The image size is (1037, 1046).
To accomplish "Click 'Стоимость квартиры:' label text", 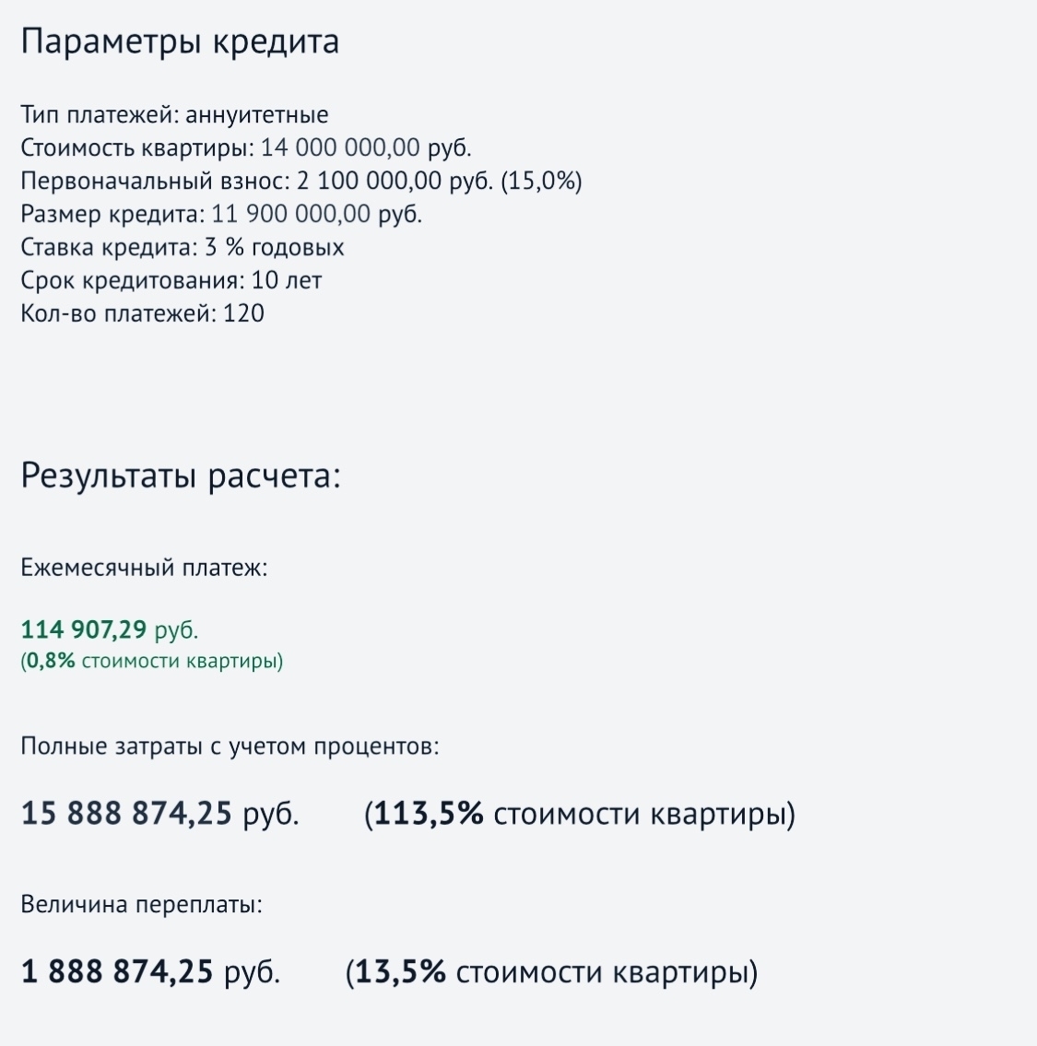I will [x=137, y=147].
